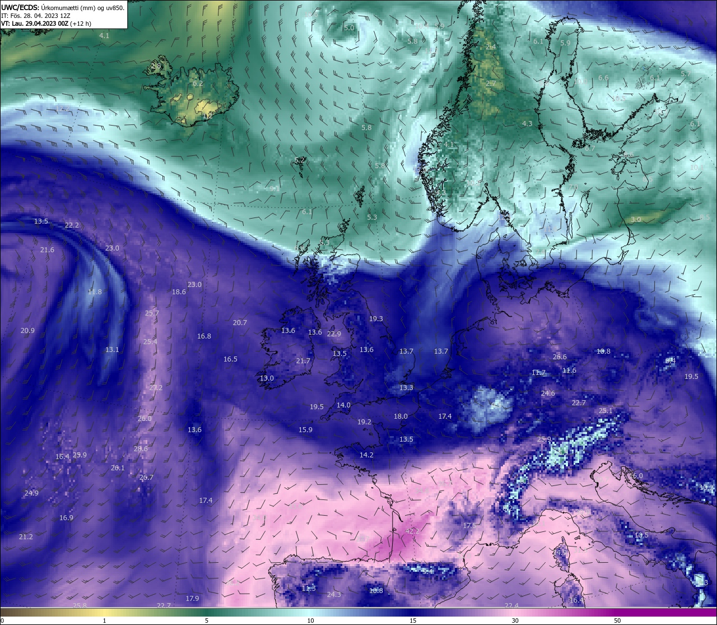Image resolution: width=717 pixels, height=625 pixels.
Task: Click the 19.2 value in the English Channel
Action: [364, 422]
